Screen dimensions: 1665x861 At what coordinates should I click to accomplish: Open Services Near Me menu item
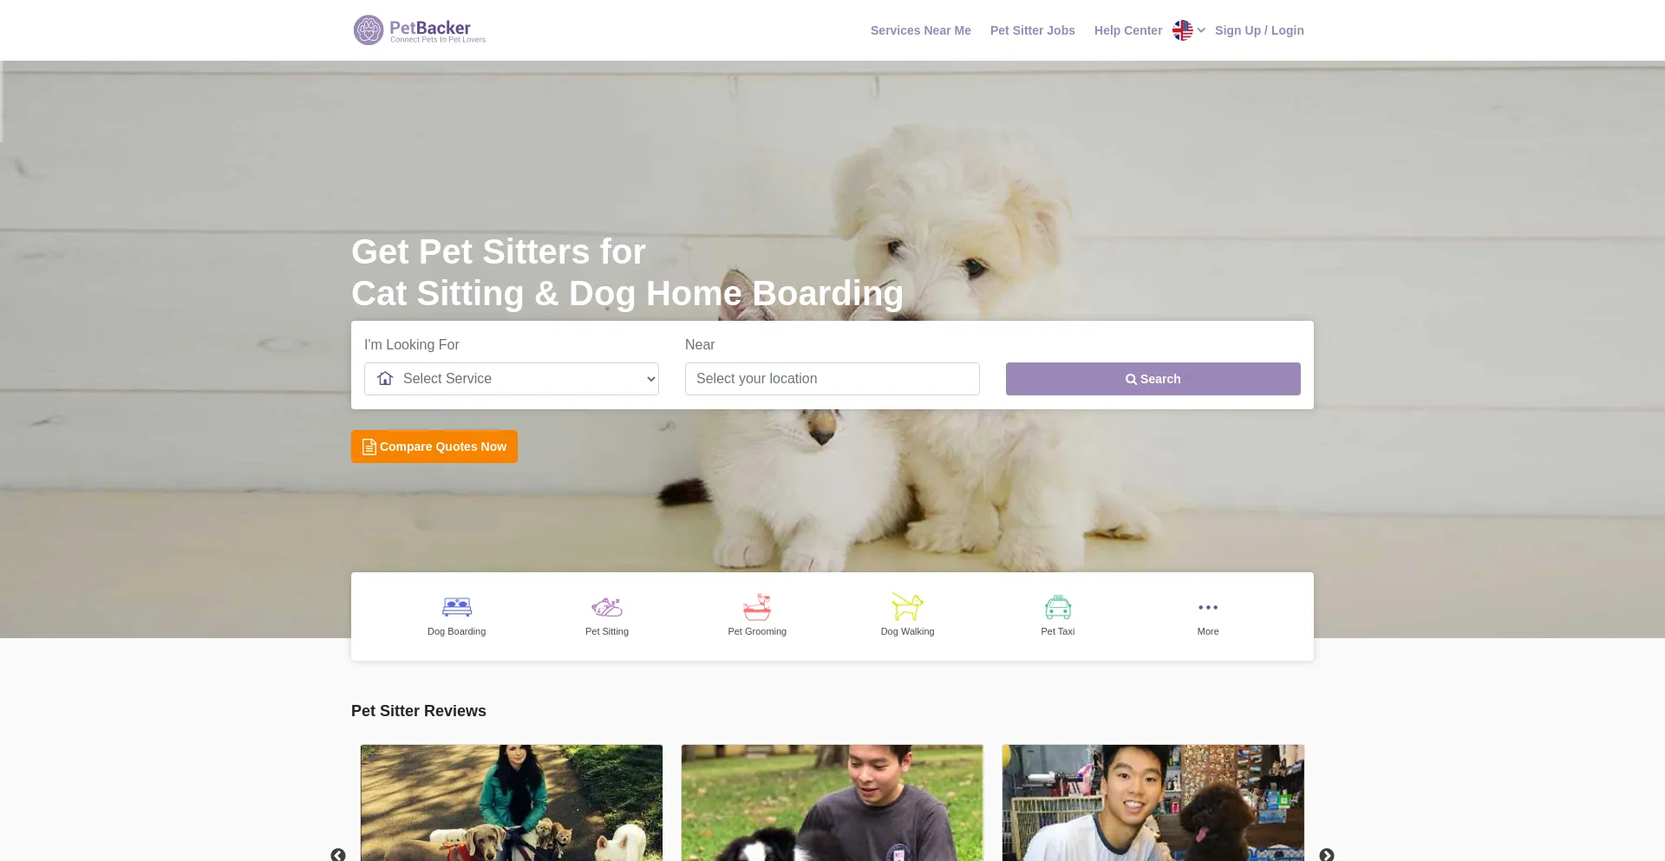pyautogui.click(x=921, y=30)
